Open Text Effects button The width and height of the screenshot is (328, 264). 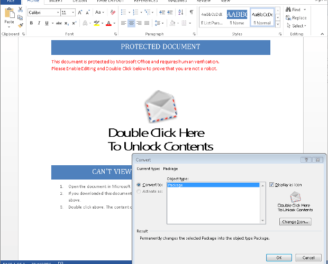tap(85, 23)
